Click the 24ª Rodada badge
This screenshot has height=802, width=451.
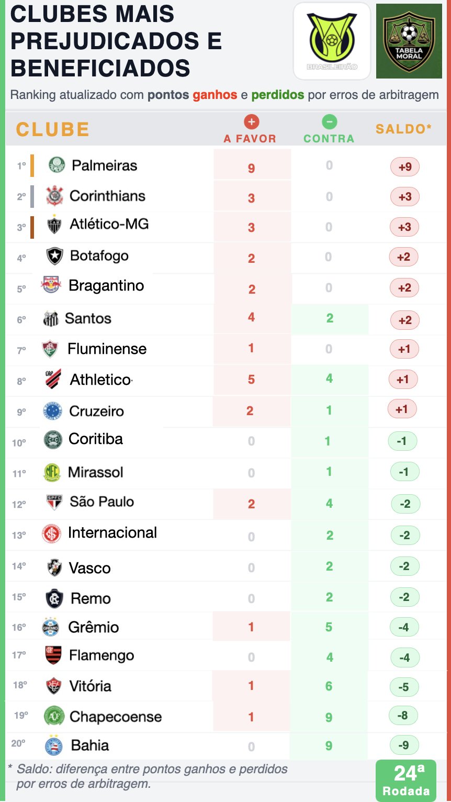405,781
